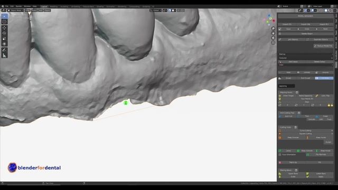Switch to the Layout workspace tab
The height and width of the screenshot is (190, 338).
tap(44, 6)
